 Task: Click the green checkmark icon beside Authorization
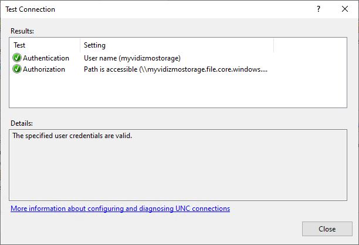(17, 69)
